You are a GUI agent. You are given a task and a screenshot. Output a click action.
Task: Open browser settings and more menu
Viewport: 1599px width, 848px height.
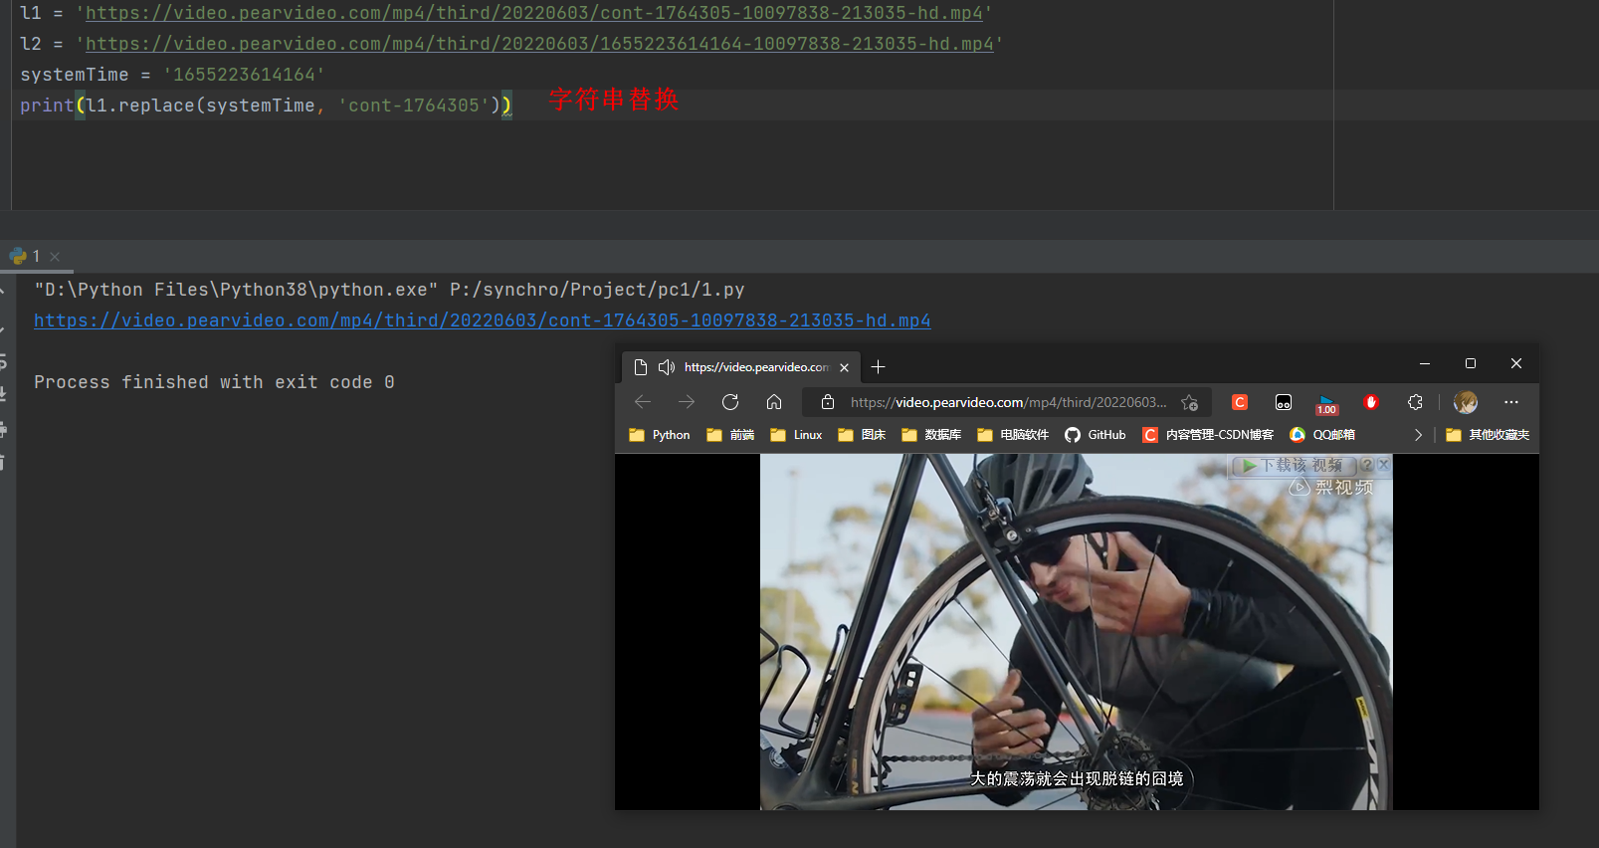(1511, 402)
